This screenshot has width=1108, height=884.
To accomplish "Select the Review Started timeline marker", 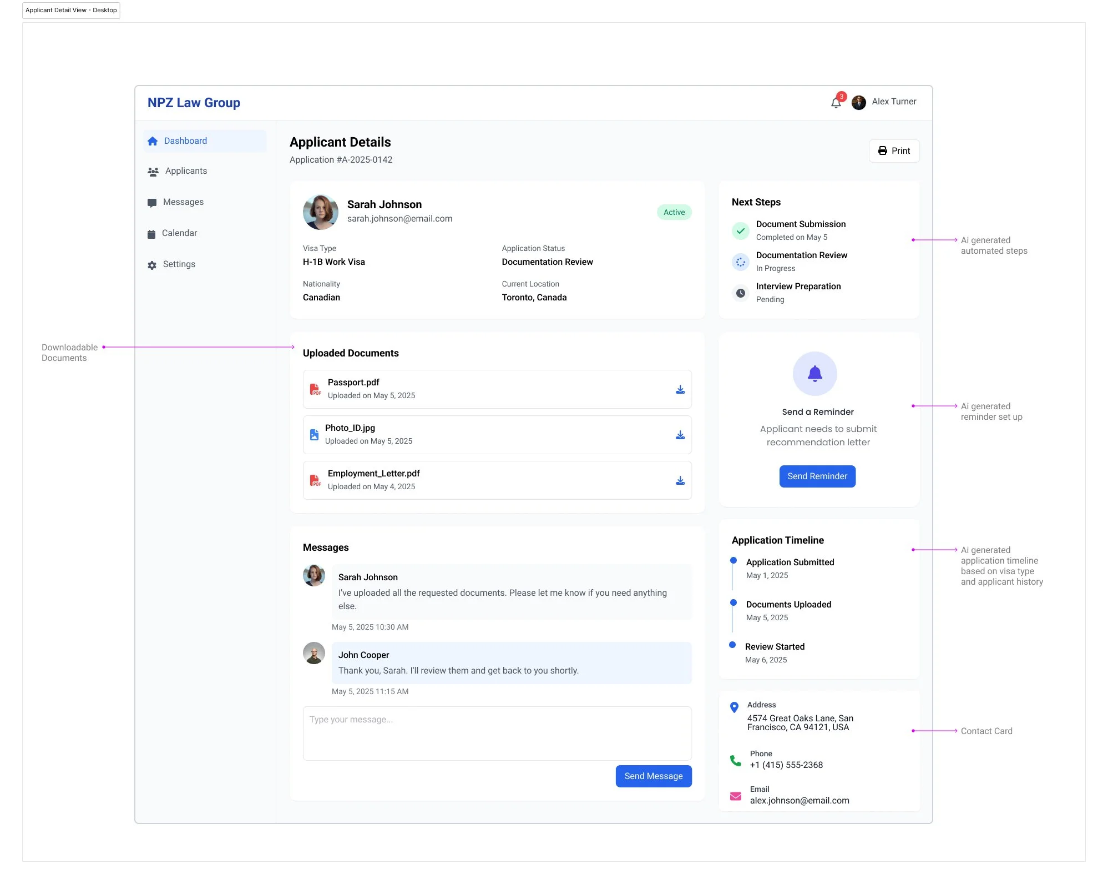I will [x=732, y=645].
